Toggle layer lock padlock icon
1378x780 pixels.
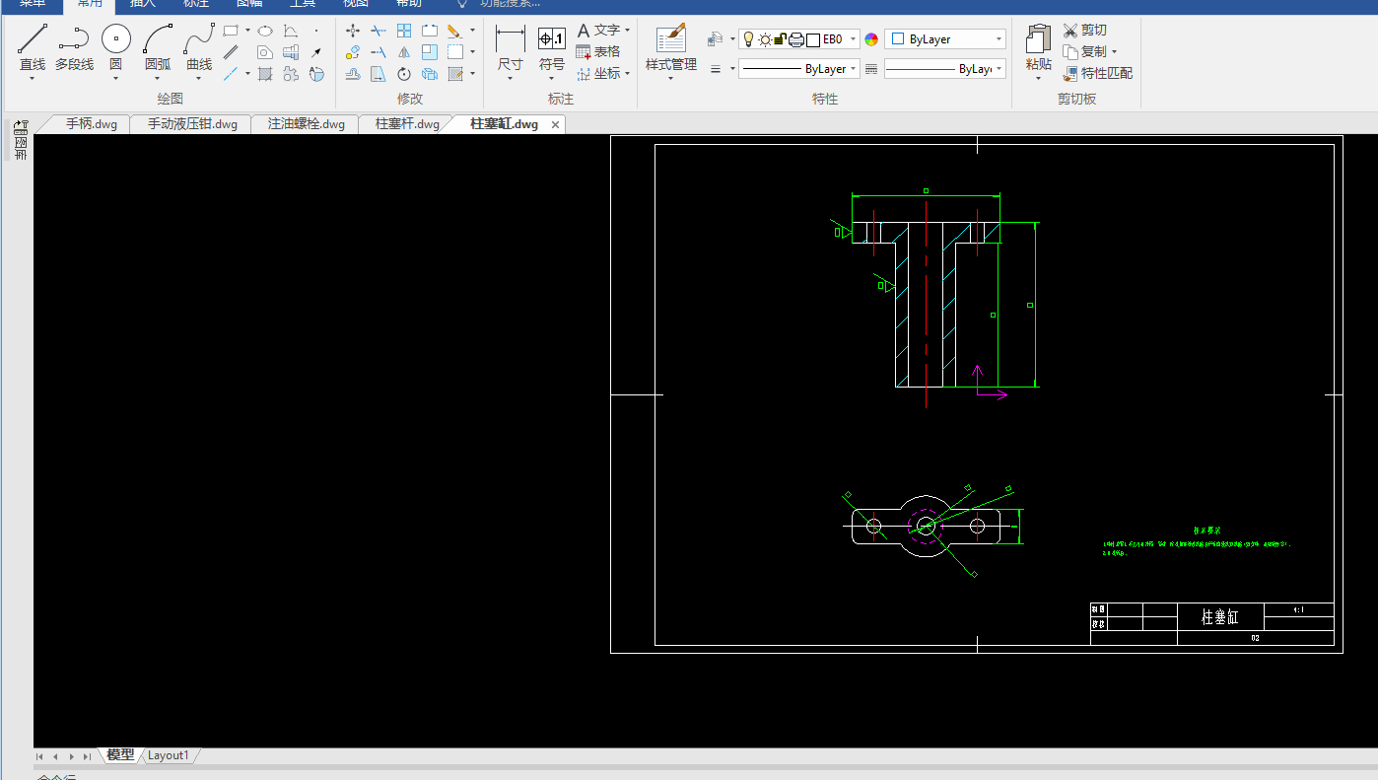pyautogui.click(x=780, y=39)
